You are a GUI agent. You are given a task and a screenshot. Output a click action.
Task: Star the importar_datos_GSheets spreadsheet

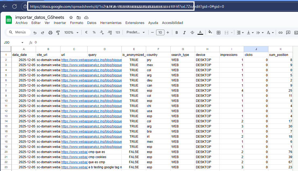click(70, 17)
